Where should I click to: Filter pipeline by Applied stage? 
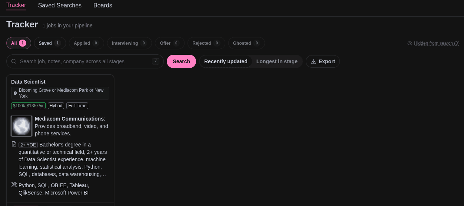(86, 43)
